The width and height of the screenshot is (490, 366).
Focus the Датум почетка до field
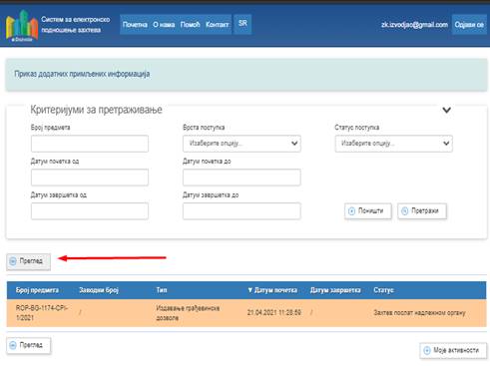242,178
